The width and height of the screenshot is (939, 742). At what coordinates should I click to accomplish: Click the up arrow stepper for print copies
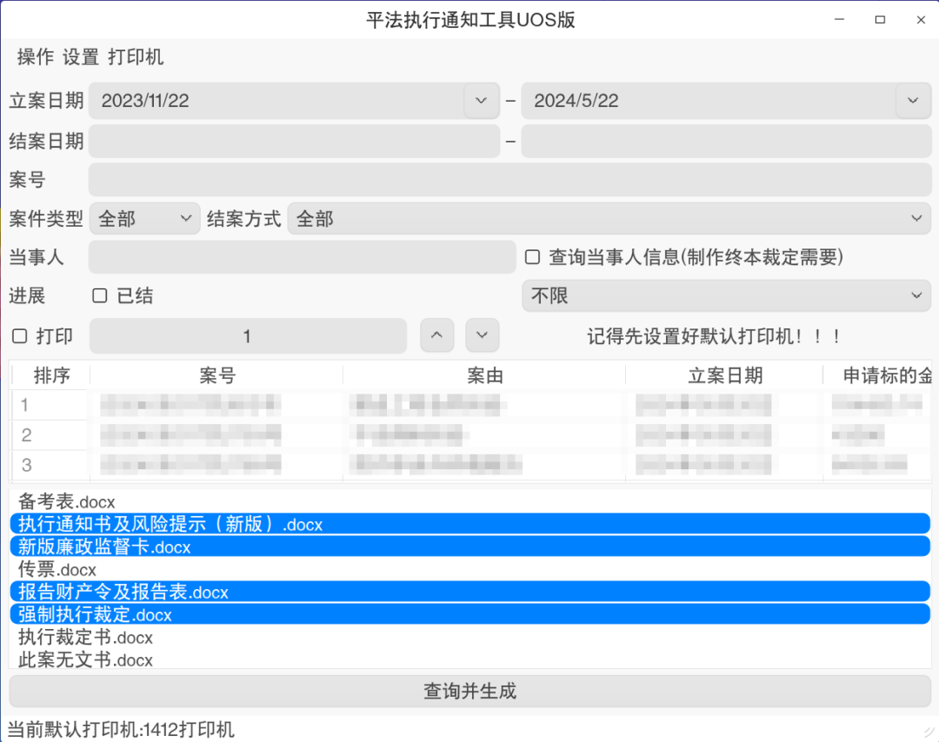coord(436,335)
